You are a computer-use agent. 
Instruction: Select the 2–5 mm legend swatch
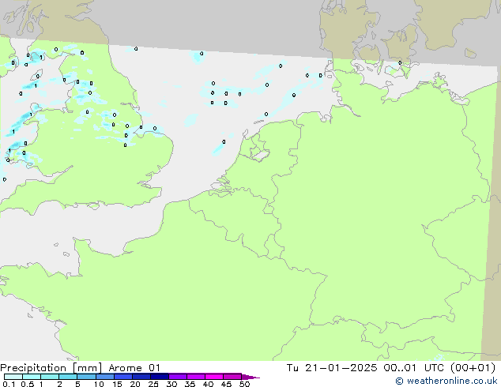(68, 377)
